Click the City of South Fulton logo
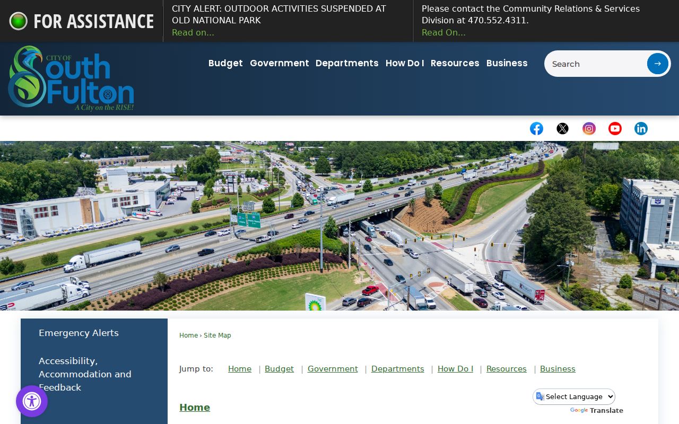Image resolution: width=679 pixels, height=424 pixels. click(x=71, y=78)
